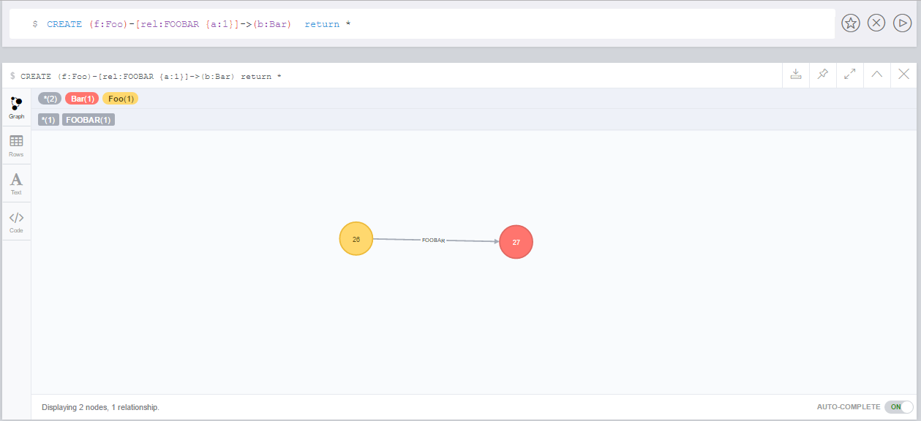Select the Foo(1) label chip
The image size is (921, 421).
point(120,98)
